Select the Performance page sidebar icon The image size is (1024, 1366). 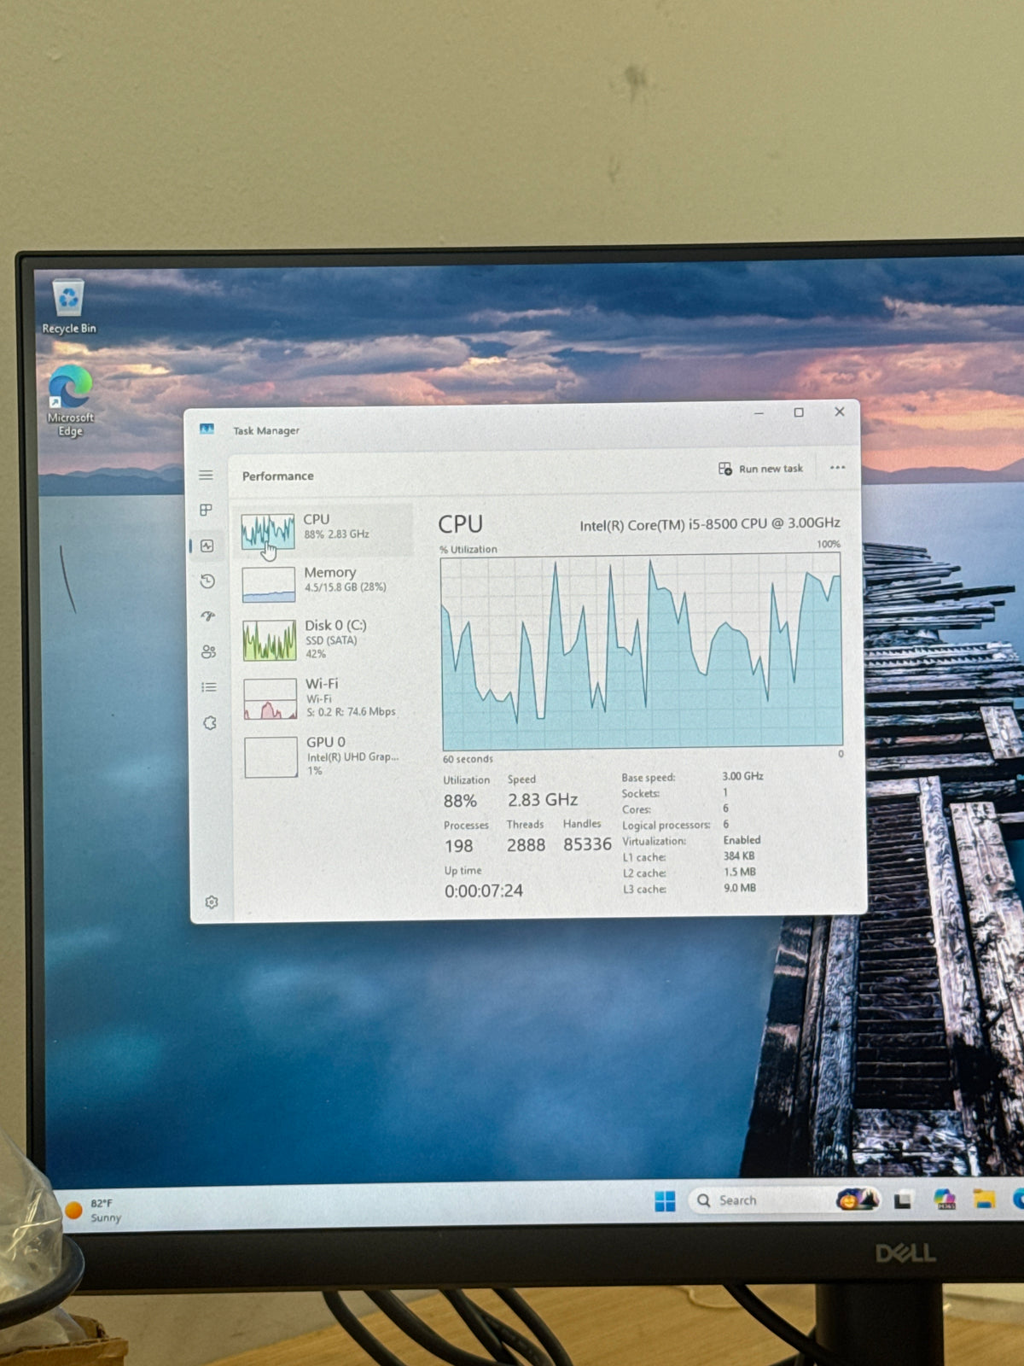[207, 546]
